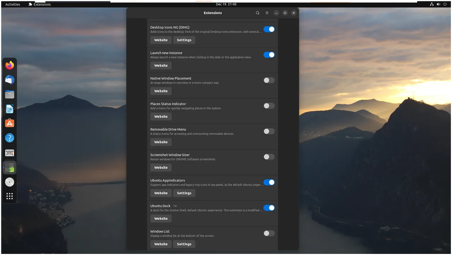Screen dimensions: 453x256
Task: Minimize the Extensions window
Action: 276,13
